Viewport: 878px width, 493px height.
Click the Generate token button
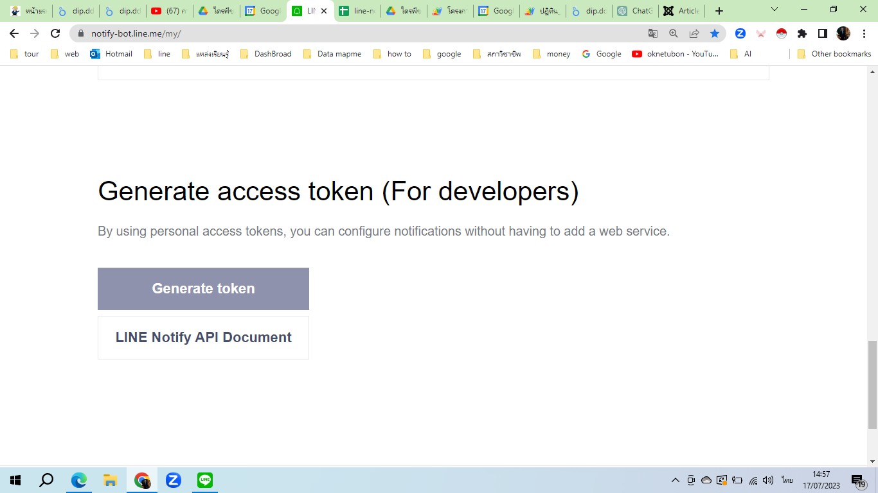click(203, 289)
